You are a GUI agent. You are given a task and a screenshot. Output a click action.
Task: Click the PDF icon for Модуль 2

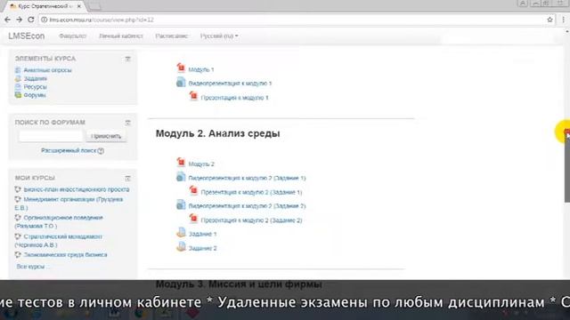[181, 162]
